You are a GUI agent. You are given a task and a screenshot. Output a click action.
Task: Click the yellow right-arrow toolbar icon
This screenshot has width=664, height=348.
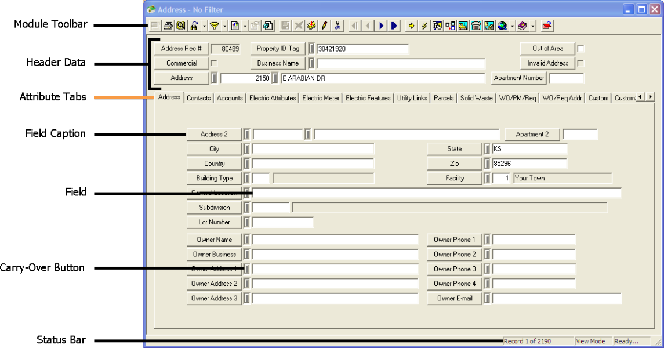click(x=411, y=26)
